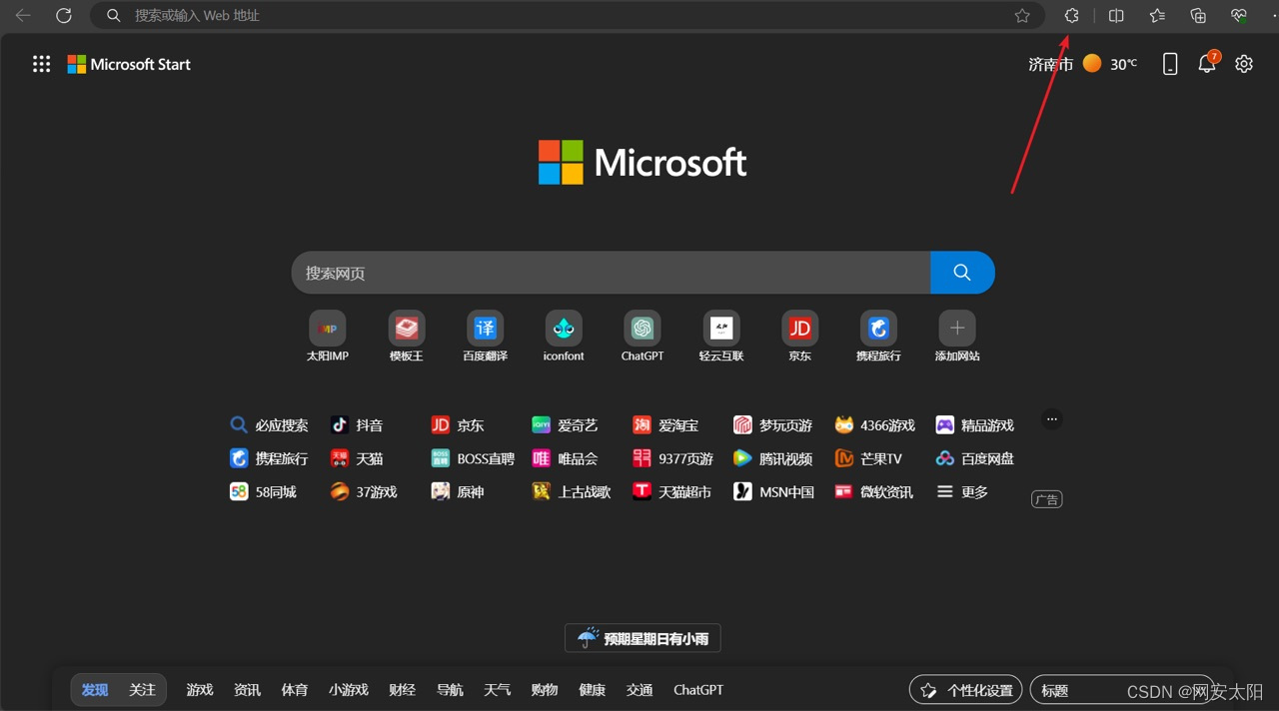Screen dimensions: 1279x711
Task: Click the 个性化设置 button
Action: point(966,690)
